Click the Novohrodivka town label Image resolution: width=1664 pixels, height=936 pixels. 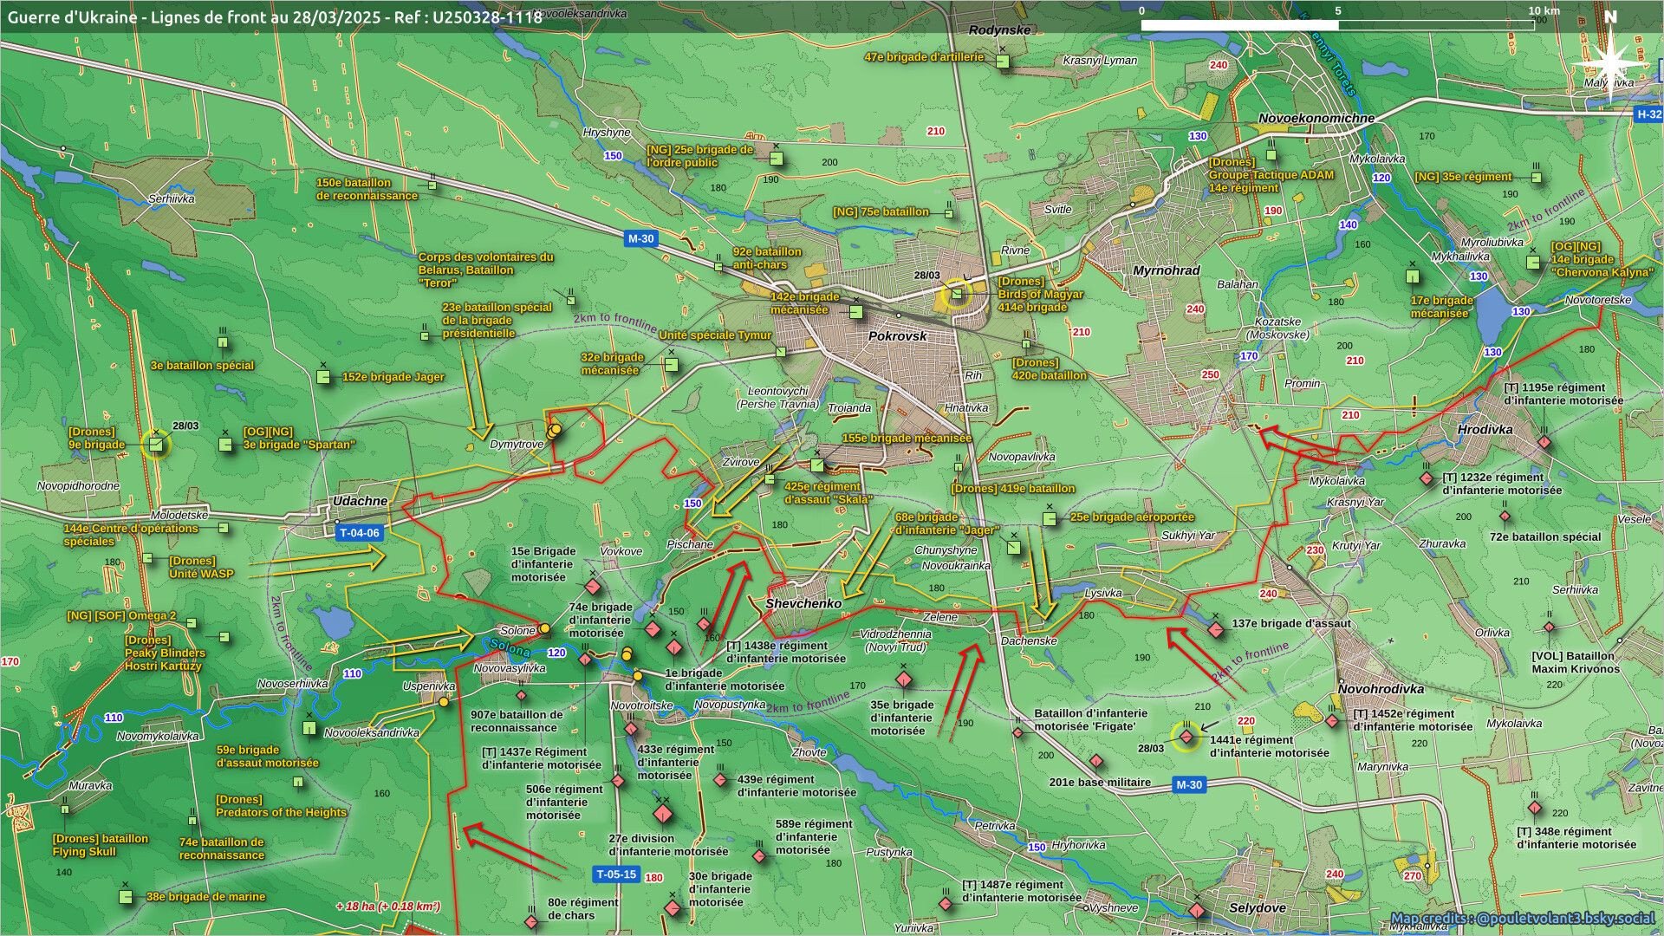[1381, 689]
